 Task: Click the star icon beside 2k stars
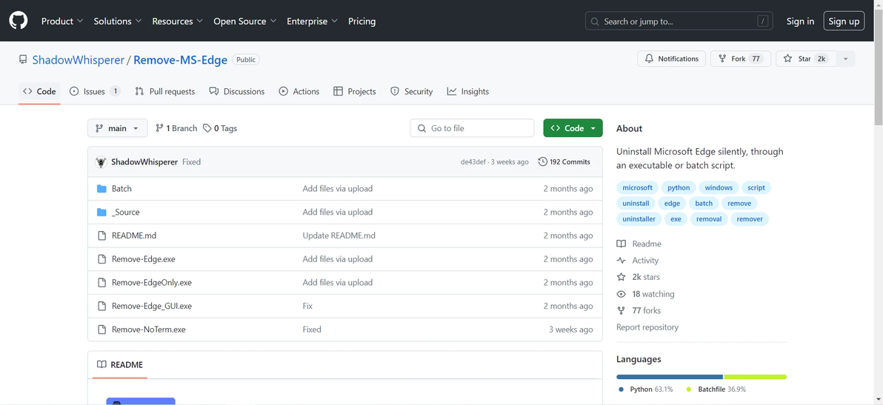coord(622,278)
